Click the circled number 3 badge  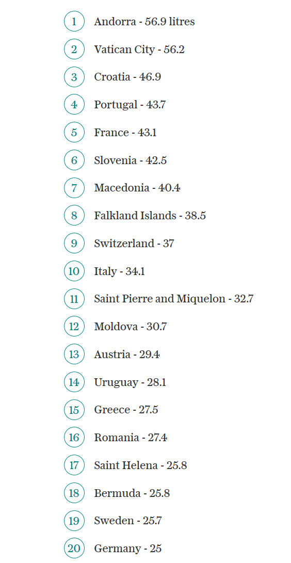click(x=74, y=77)
